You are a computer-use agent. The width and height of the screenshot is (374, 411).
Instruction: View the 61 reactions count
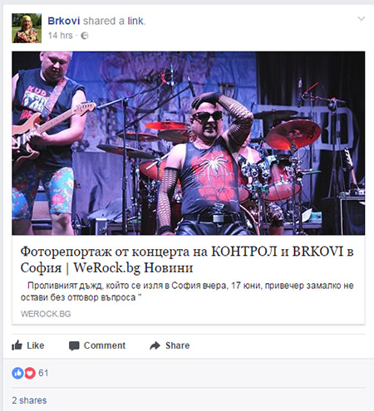tap(43, 373)
